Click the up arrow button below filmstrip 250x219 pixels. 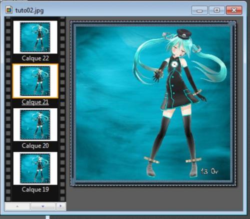click(x=17, y=207)
